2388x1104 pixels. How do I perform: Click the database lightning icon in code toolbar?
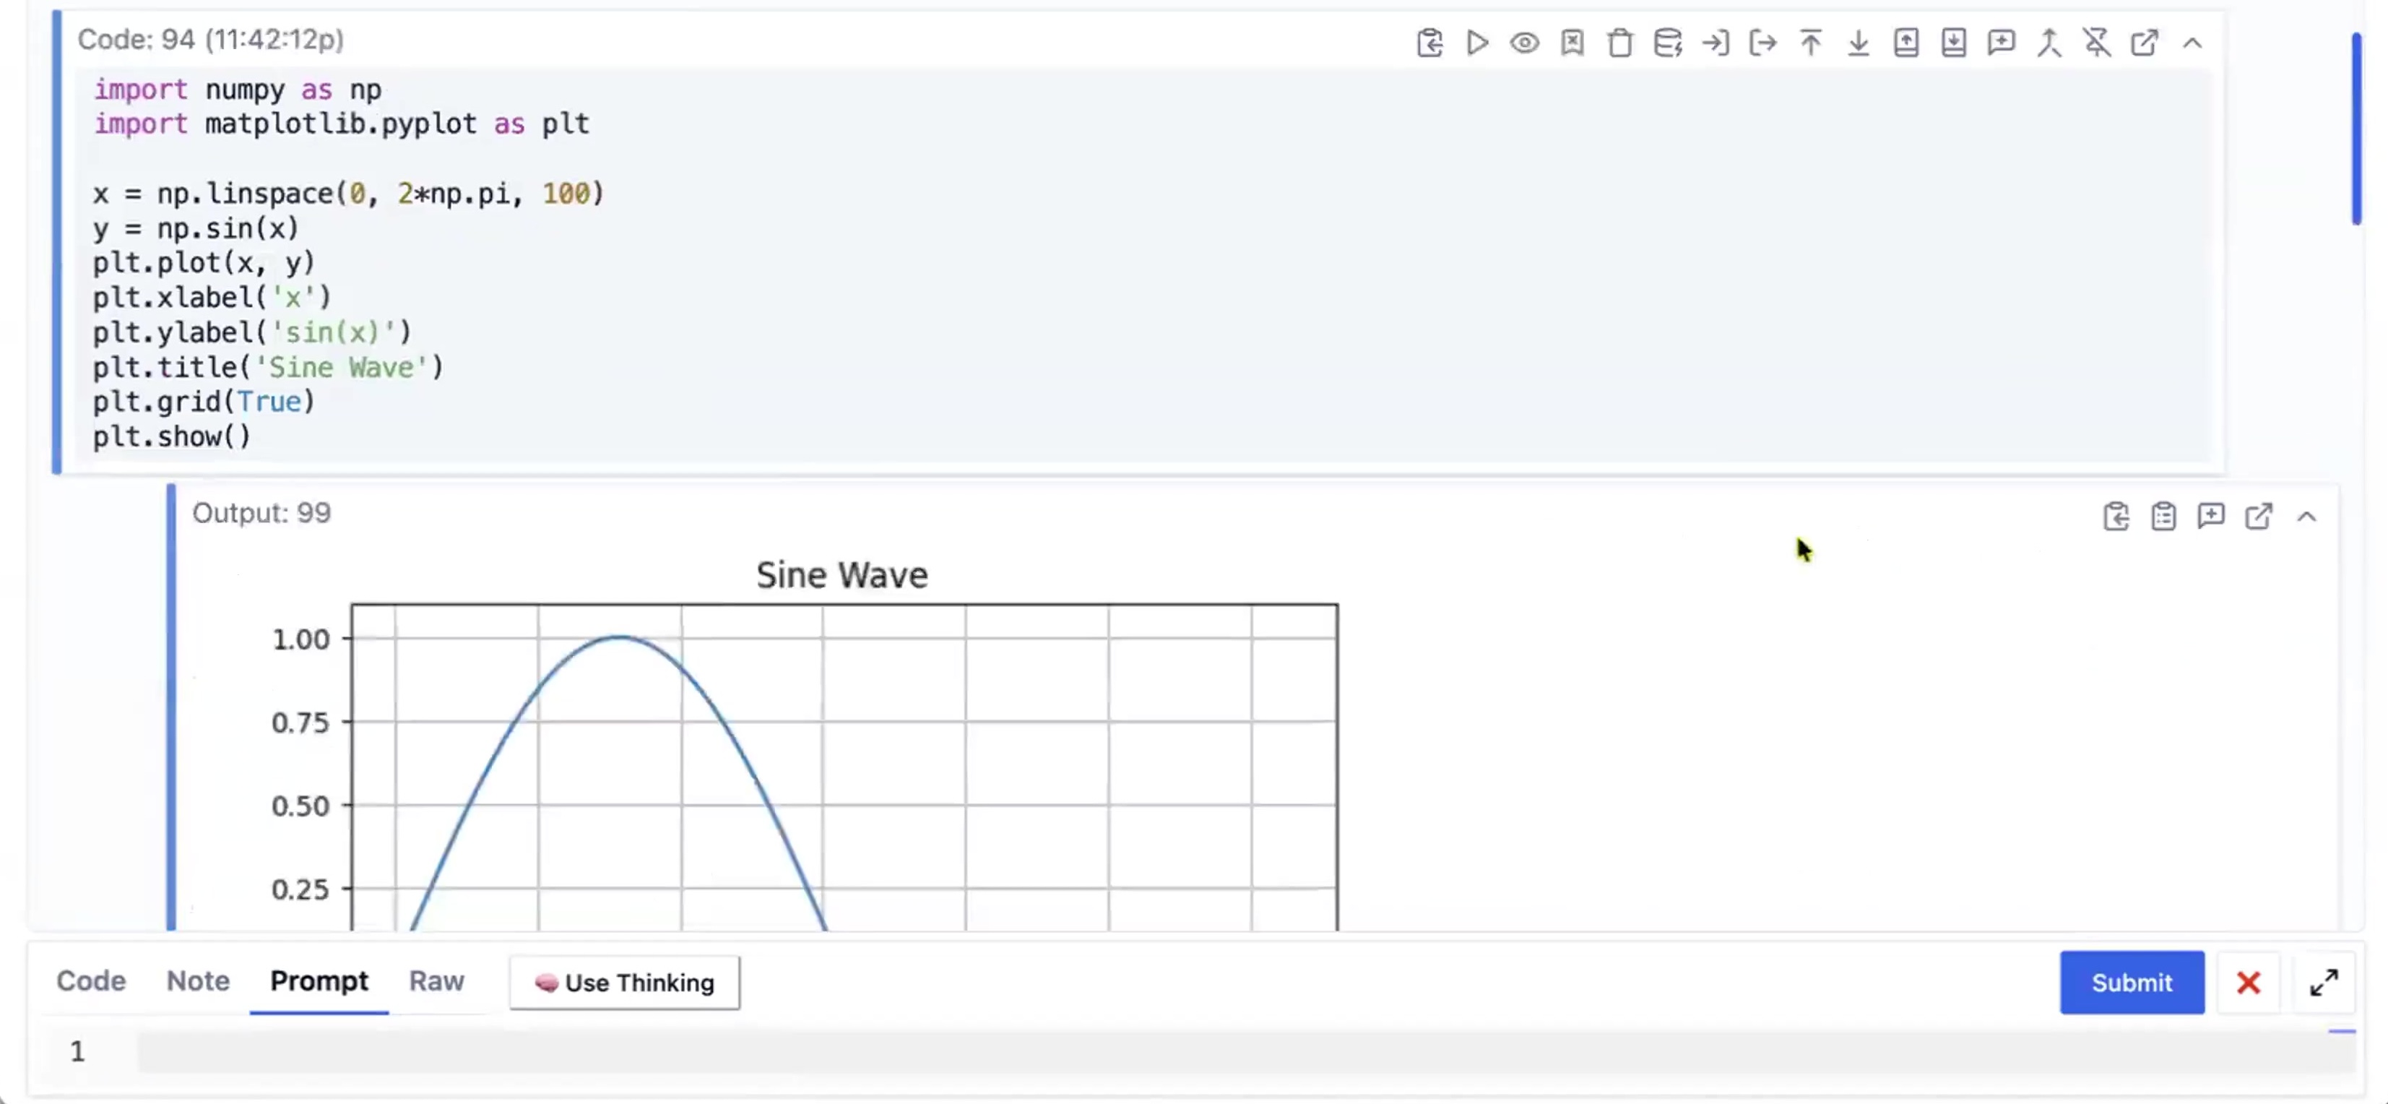click(1668, 43)
